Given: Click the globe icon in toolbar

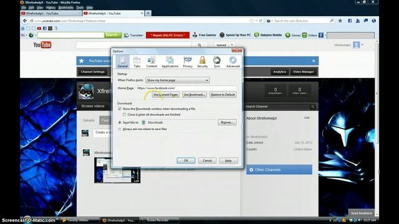Looking at the screenshot, I should pyautogui.click(x=373, y=21).
